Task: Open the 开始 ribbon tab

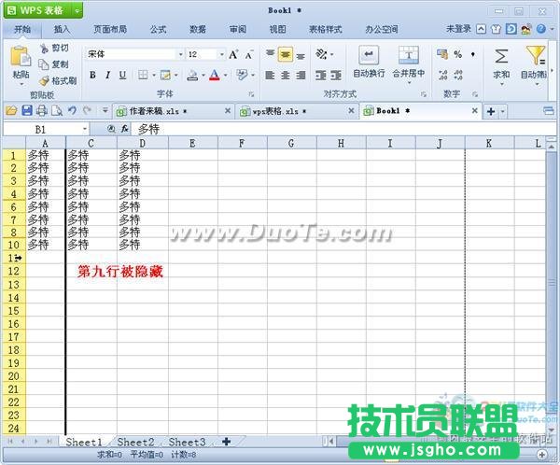Action: coord(22,29)
